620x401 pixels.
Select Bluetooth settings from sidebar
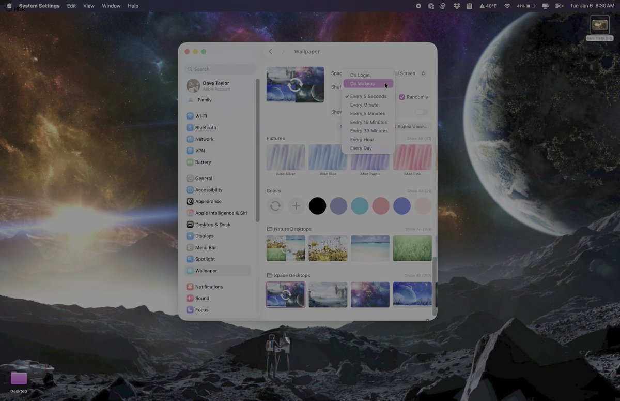(205, 127)
